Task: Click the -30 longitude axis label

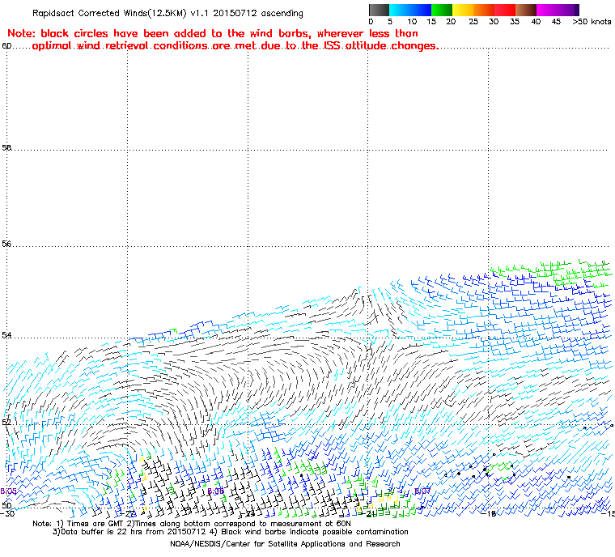Action: coord(7,513)
